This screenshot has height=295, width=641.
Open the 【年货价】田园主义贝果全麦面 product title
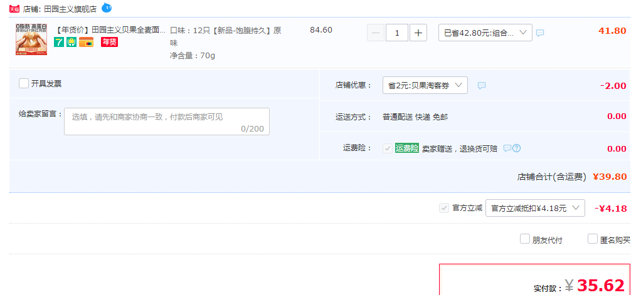110,30
